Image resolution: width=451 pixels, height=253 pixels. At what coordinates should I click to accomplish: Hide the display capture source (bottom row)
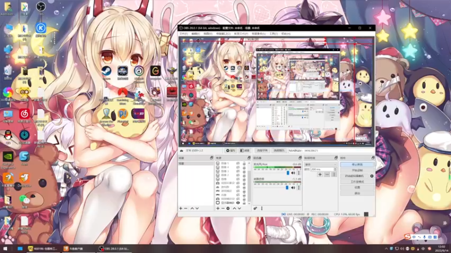pyautogui.click(x=238, y=203)
